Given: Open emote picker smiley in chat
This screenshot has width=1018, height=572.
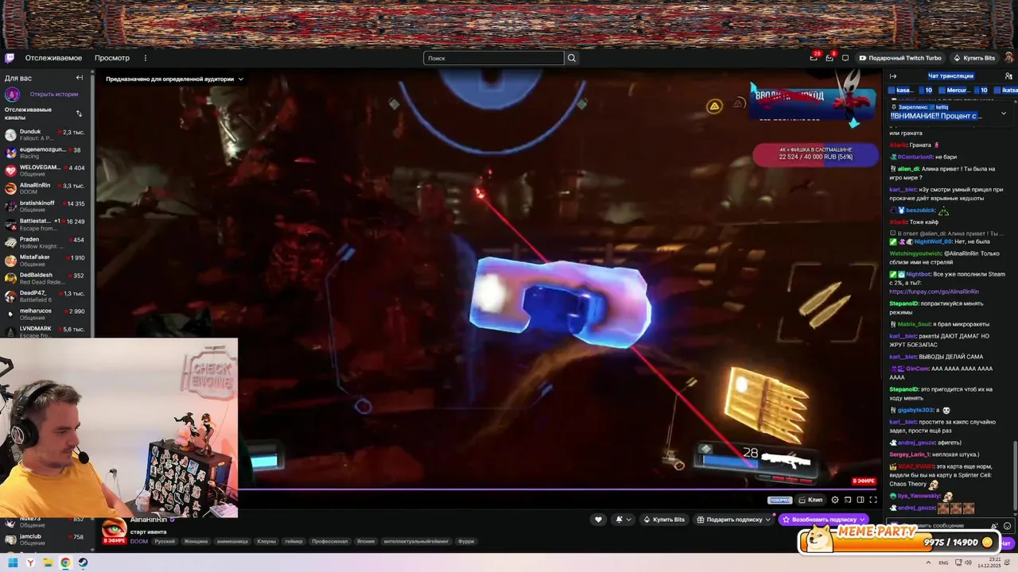Looking at the screenshot, I should (1008, 526).
